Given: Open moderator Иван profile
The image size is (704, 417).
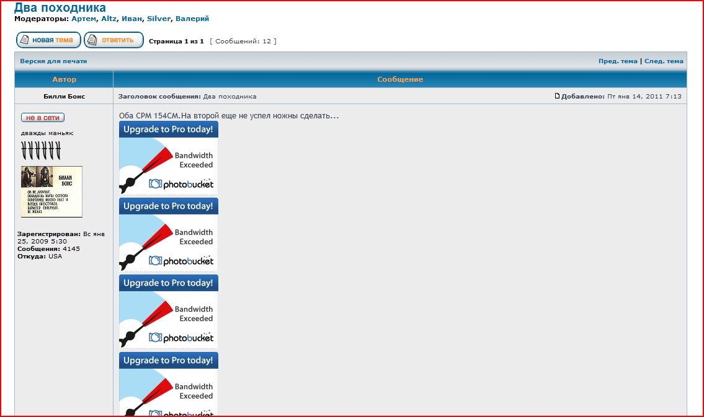Looking at the screenshot, I should (132, 19).
